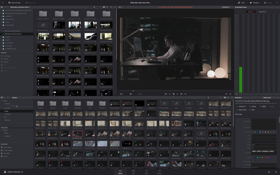Mute viewer audio with speaker icon
Screen dimensions: 280x175
[x=131, y=94]
